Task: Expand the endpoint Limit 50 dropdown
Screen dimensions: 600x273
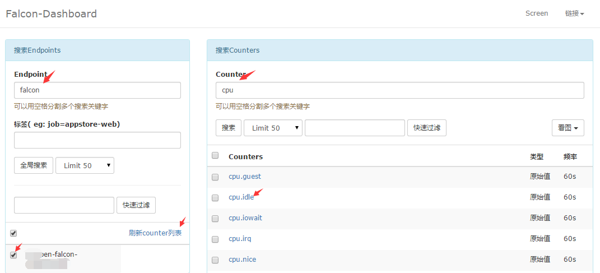Action: click(x=85, y=165)
